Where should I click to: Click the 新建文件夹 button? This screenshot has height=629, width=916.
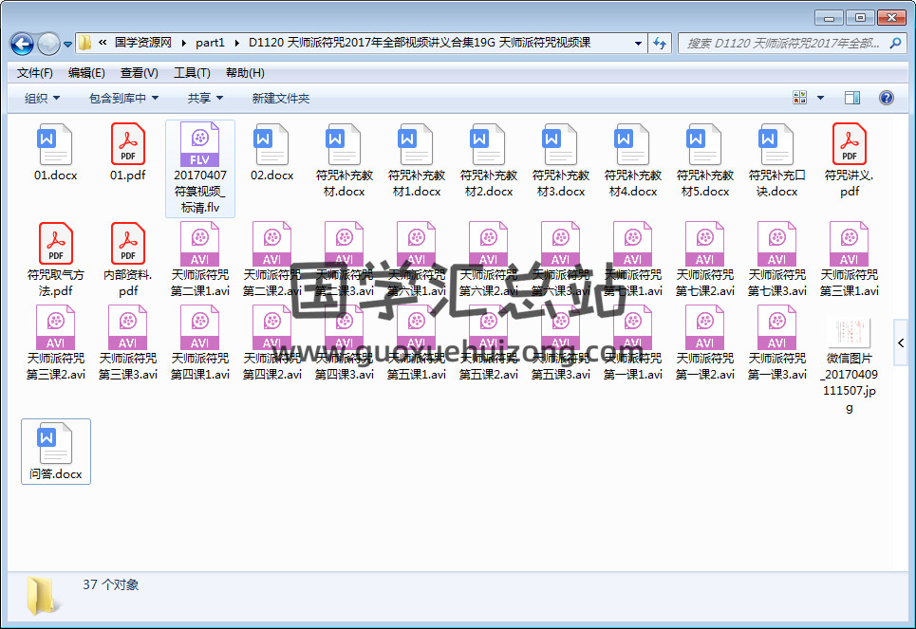coord(280,98)
